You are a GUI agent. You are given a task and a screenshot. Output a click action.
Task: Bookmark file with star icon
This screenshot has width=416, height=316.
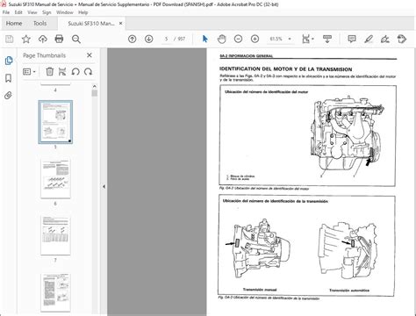click(x=26, y=39)
